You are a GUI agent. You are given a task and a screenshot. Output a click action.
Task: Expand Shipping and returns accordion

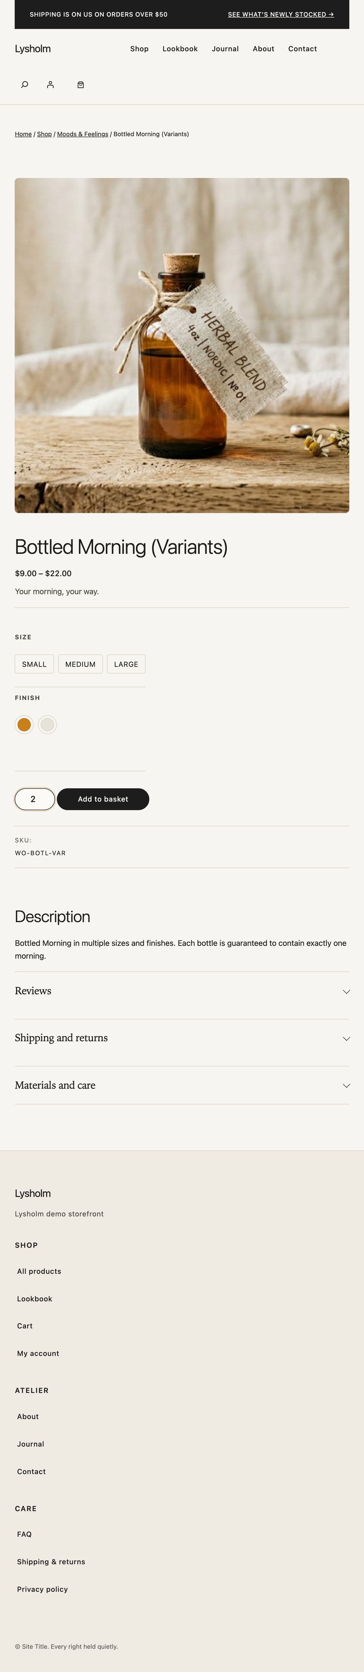(x=182, y=1038)
